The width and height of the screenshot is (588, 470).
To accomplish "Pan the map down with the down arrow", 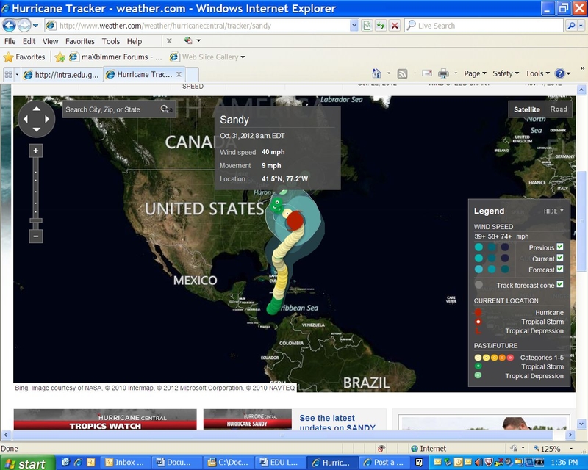I will (36, 129).
